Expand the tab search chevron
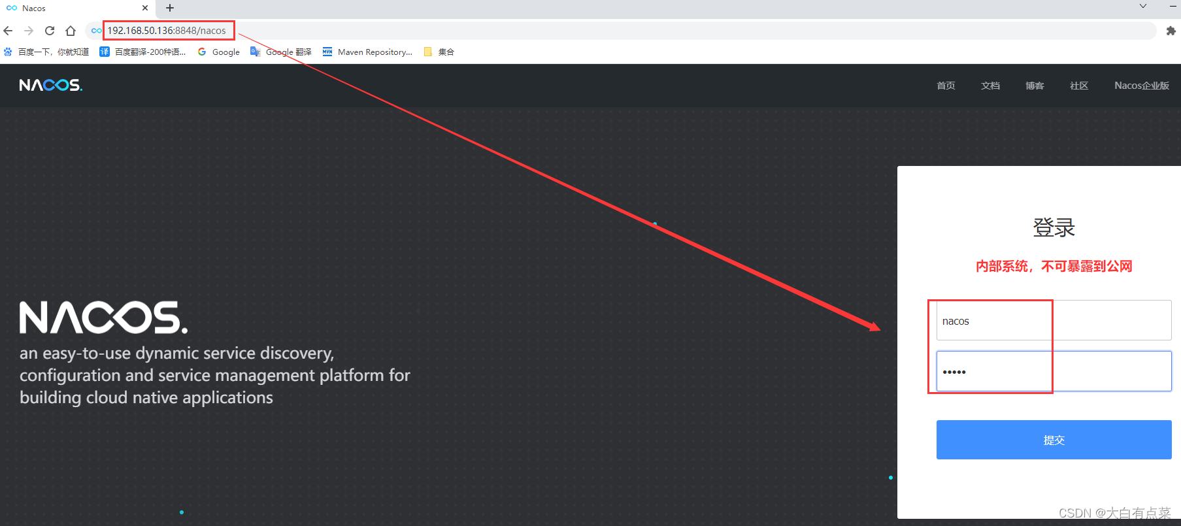The height and width of the screenshot is (526, 1181). tap(1143, 6)
